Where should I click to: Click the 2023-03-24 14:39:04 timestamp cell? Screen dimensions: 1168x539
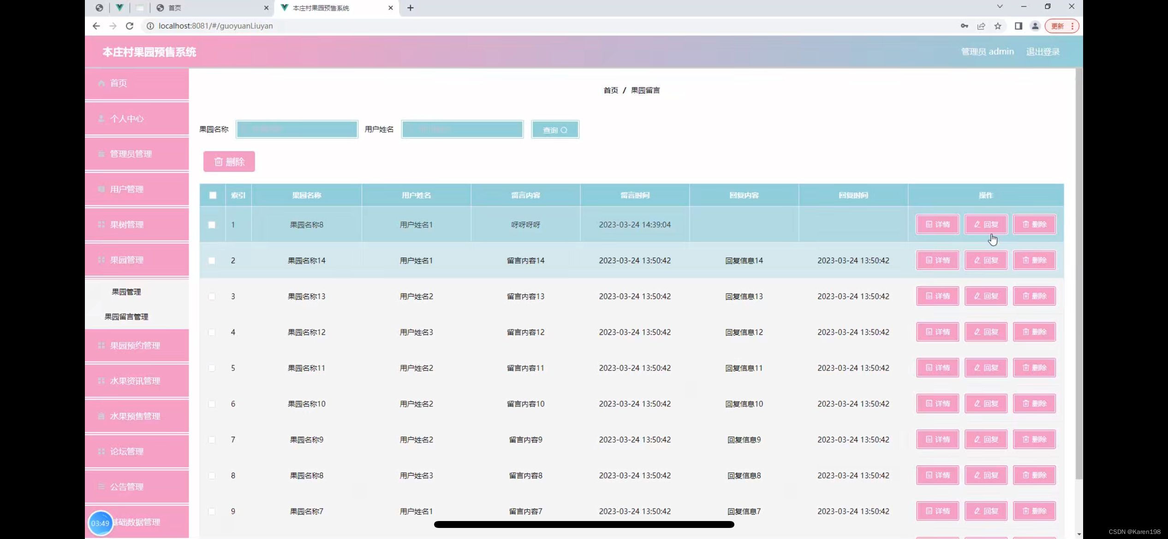pyautogui.click(x=635, y=225)
